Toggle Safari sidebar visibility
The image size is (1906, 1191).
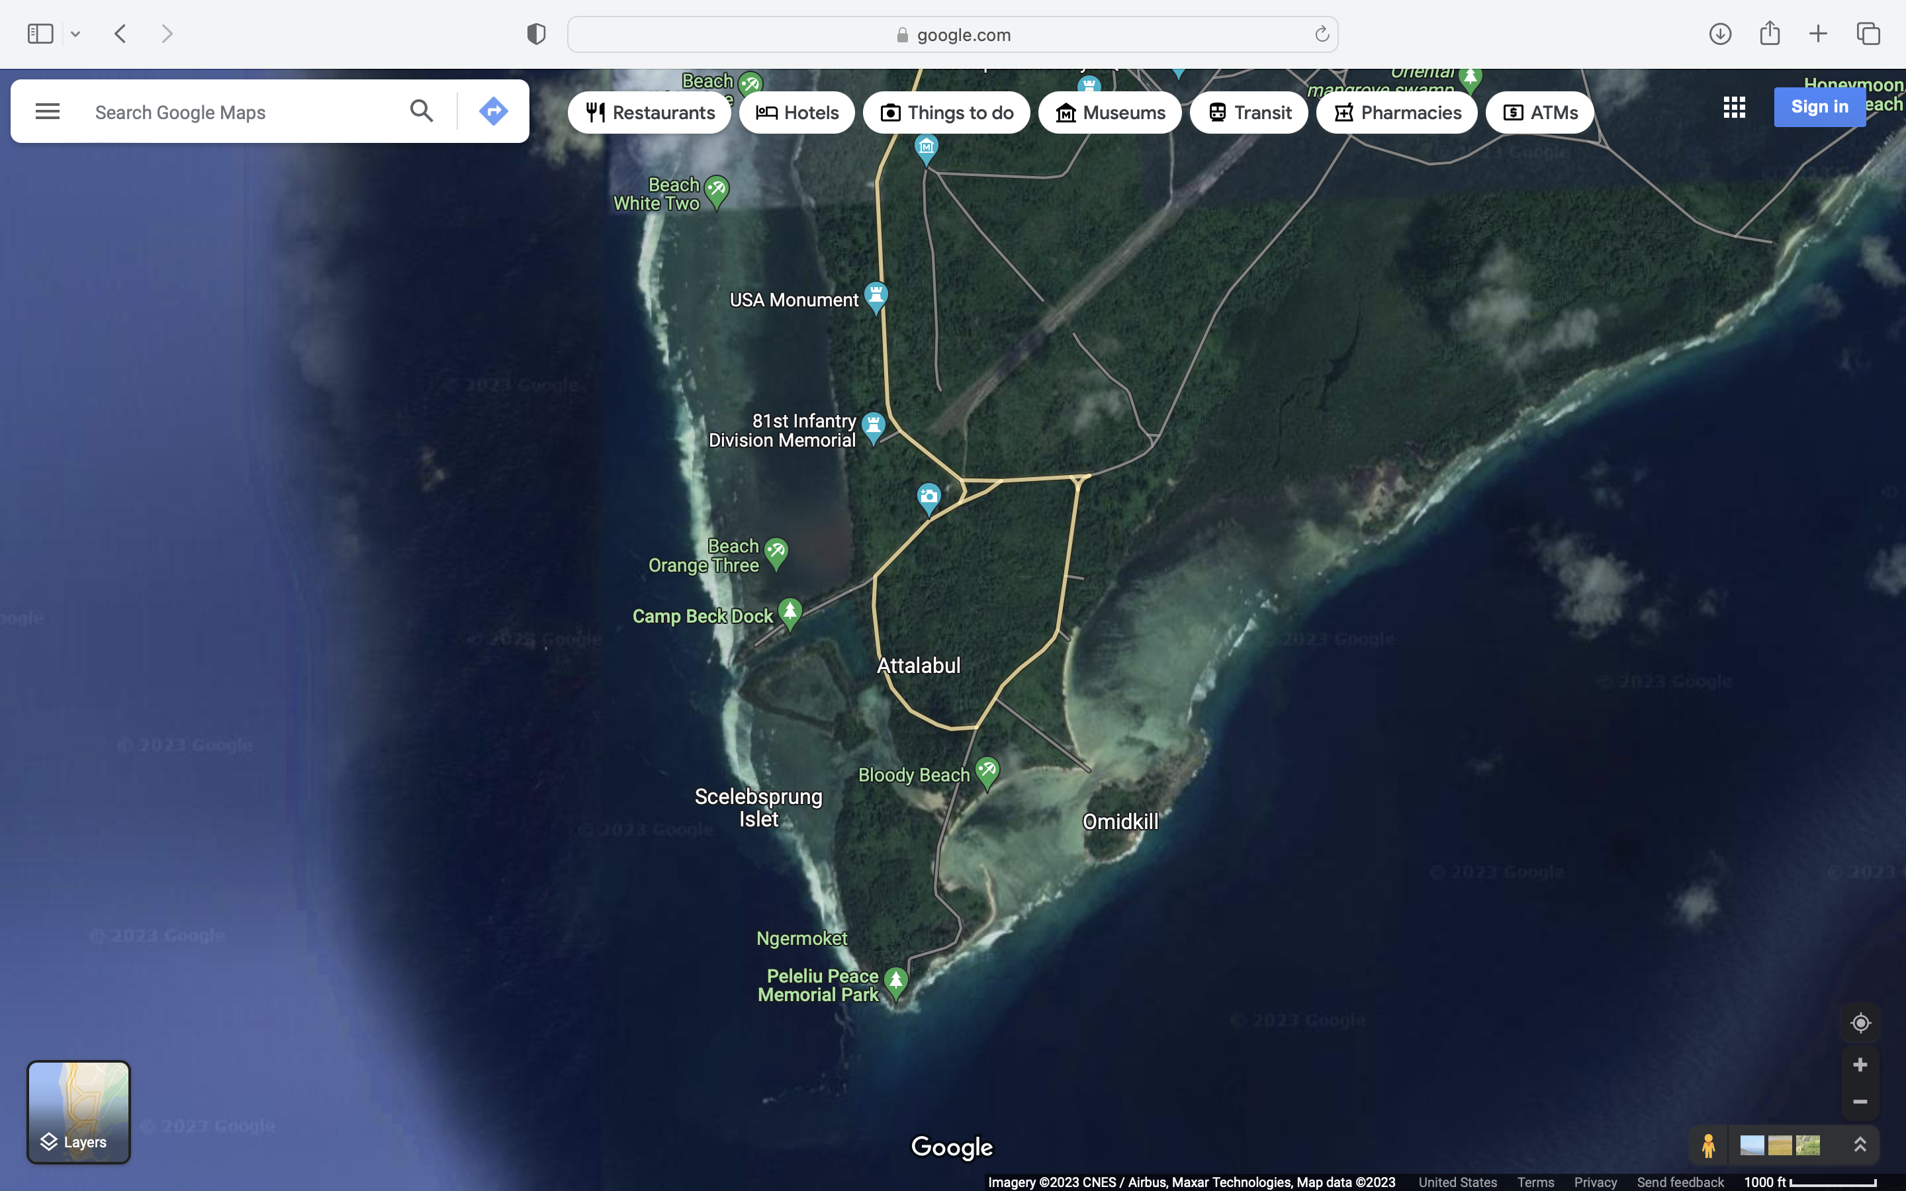tap(40, 34)
